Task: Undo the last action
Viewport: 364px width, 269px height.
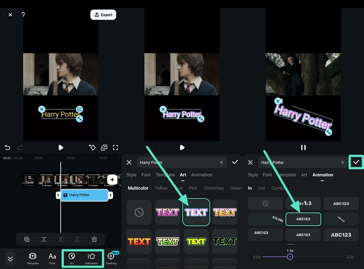Action: coord(7,147)
